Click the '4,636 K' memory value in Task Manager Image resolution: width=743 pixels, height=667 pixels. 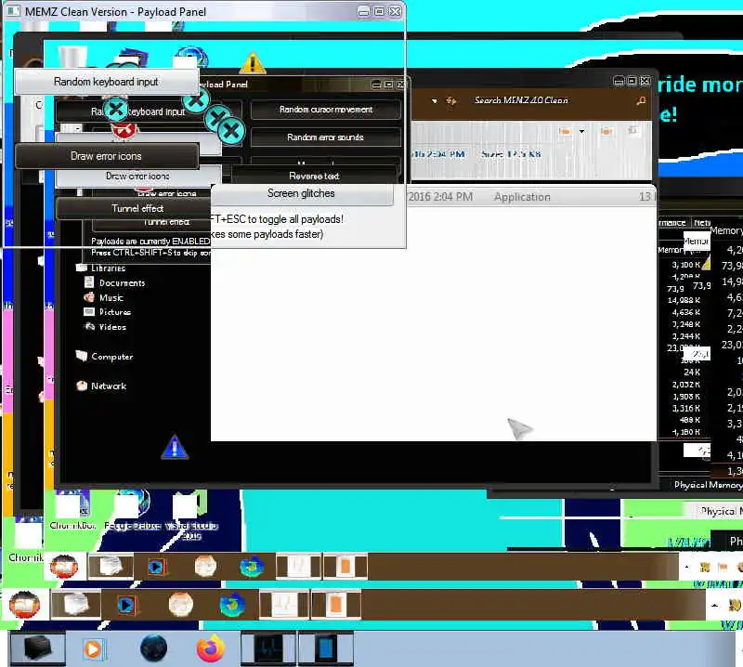tap(685, 312)
